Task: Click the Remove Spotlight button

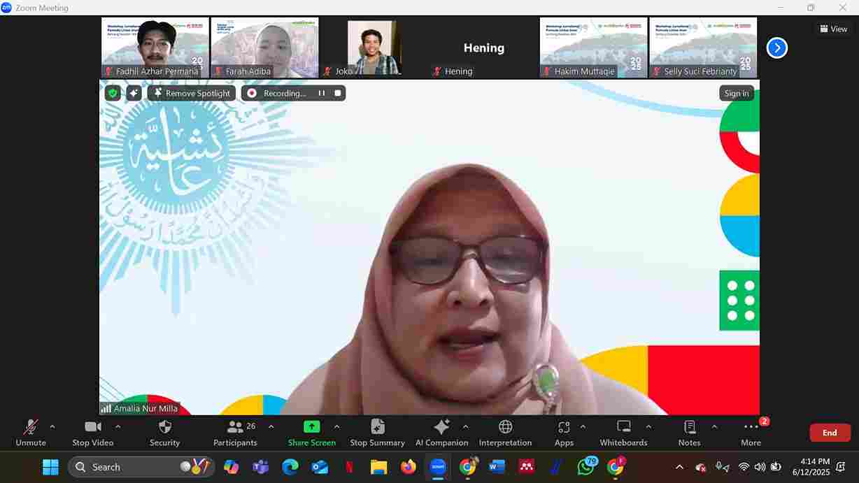Action: [191, 92]
